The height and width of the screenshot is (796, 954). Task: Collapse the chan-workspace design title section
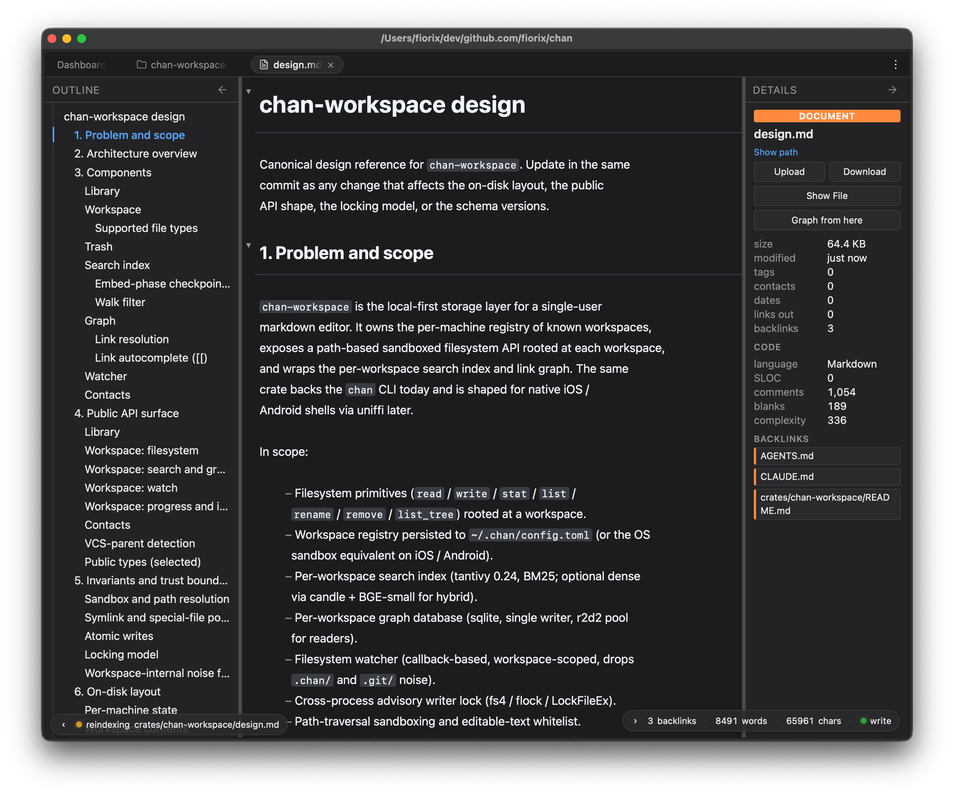pos(249,91)
